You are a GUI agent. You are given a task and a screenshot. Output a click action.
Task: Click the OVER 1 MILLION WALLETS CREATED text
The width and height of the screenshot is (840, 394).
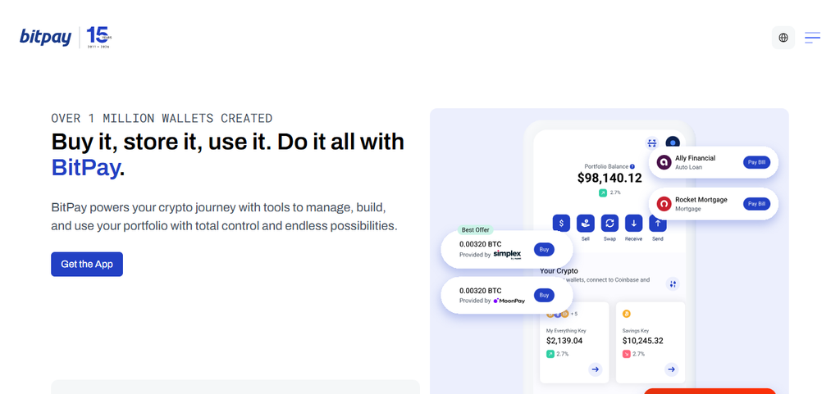(162, 118)
